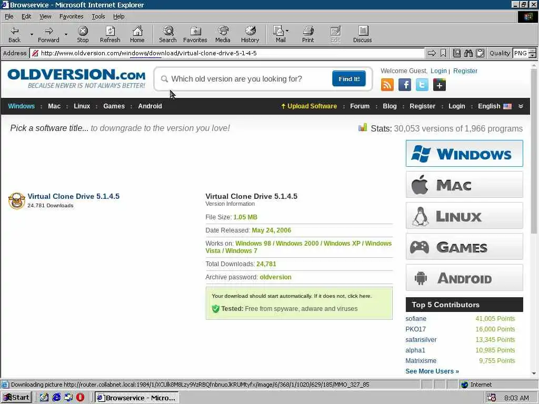Image resolution: width=539 pixels, height=404 pixels.
Task: Open the Favorites toolbar button
Action: tap(195, 34)
